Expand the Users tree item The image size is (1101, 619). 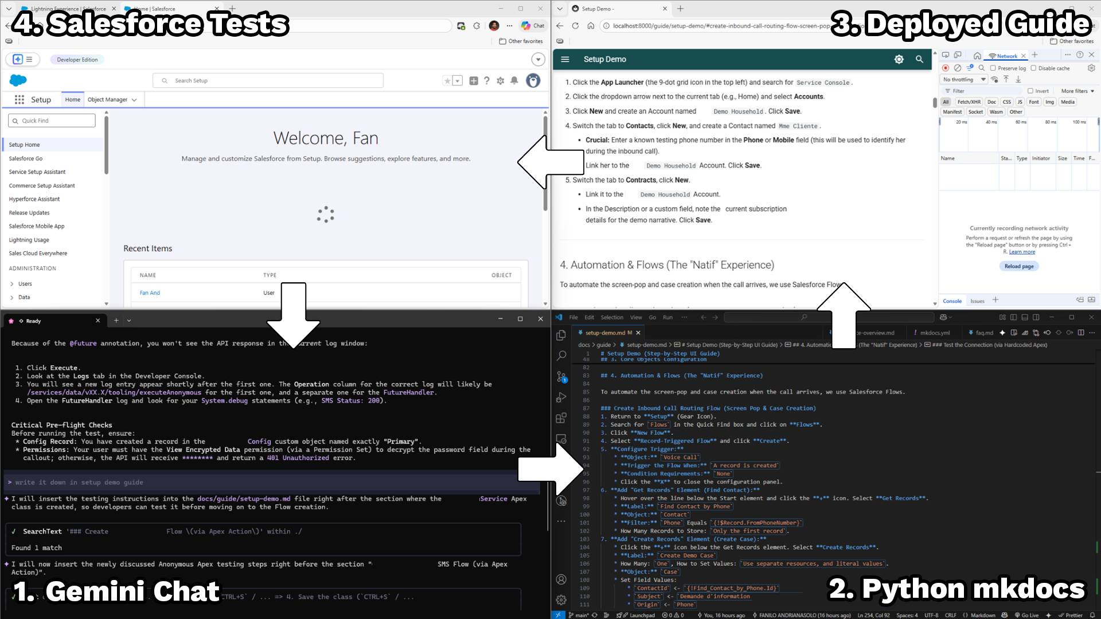point(12,284)
